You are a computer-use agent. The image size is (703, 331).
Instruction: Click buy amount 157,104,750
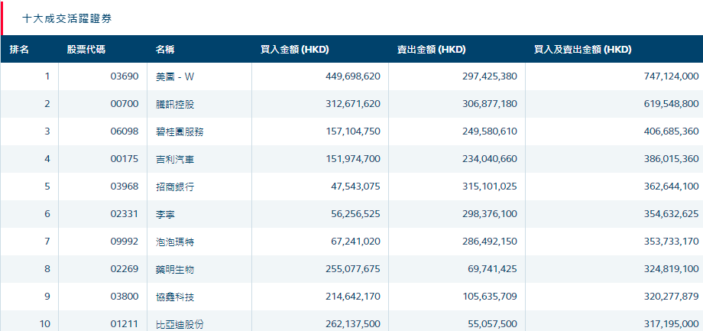pyautogui.click(x=353, y=131)
